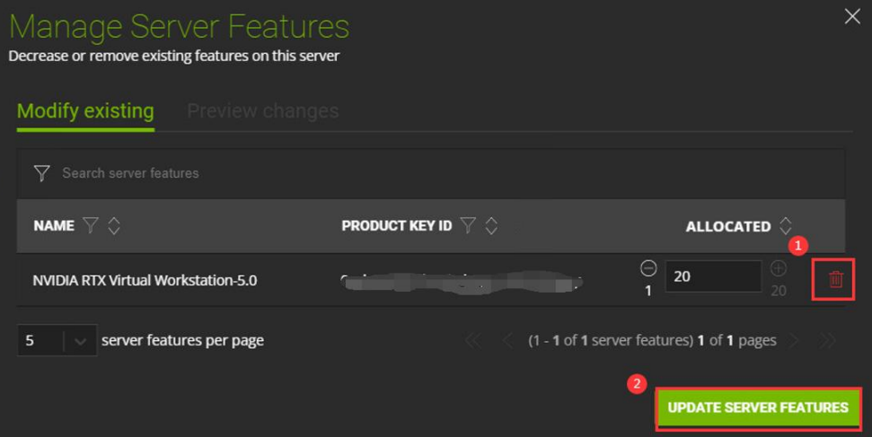Increase allocated count with plus button

779,268
